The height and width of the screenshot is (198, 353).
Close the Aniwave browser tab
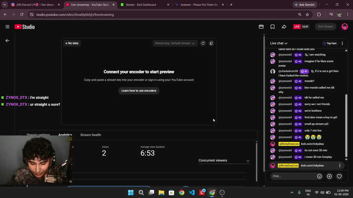pyautogui.click(x=223, y=5)
